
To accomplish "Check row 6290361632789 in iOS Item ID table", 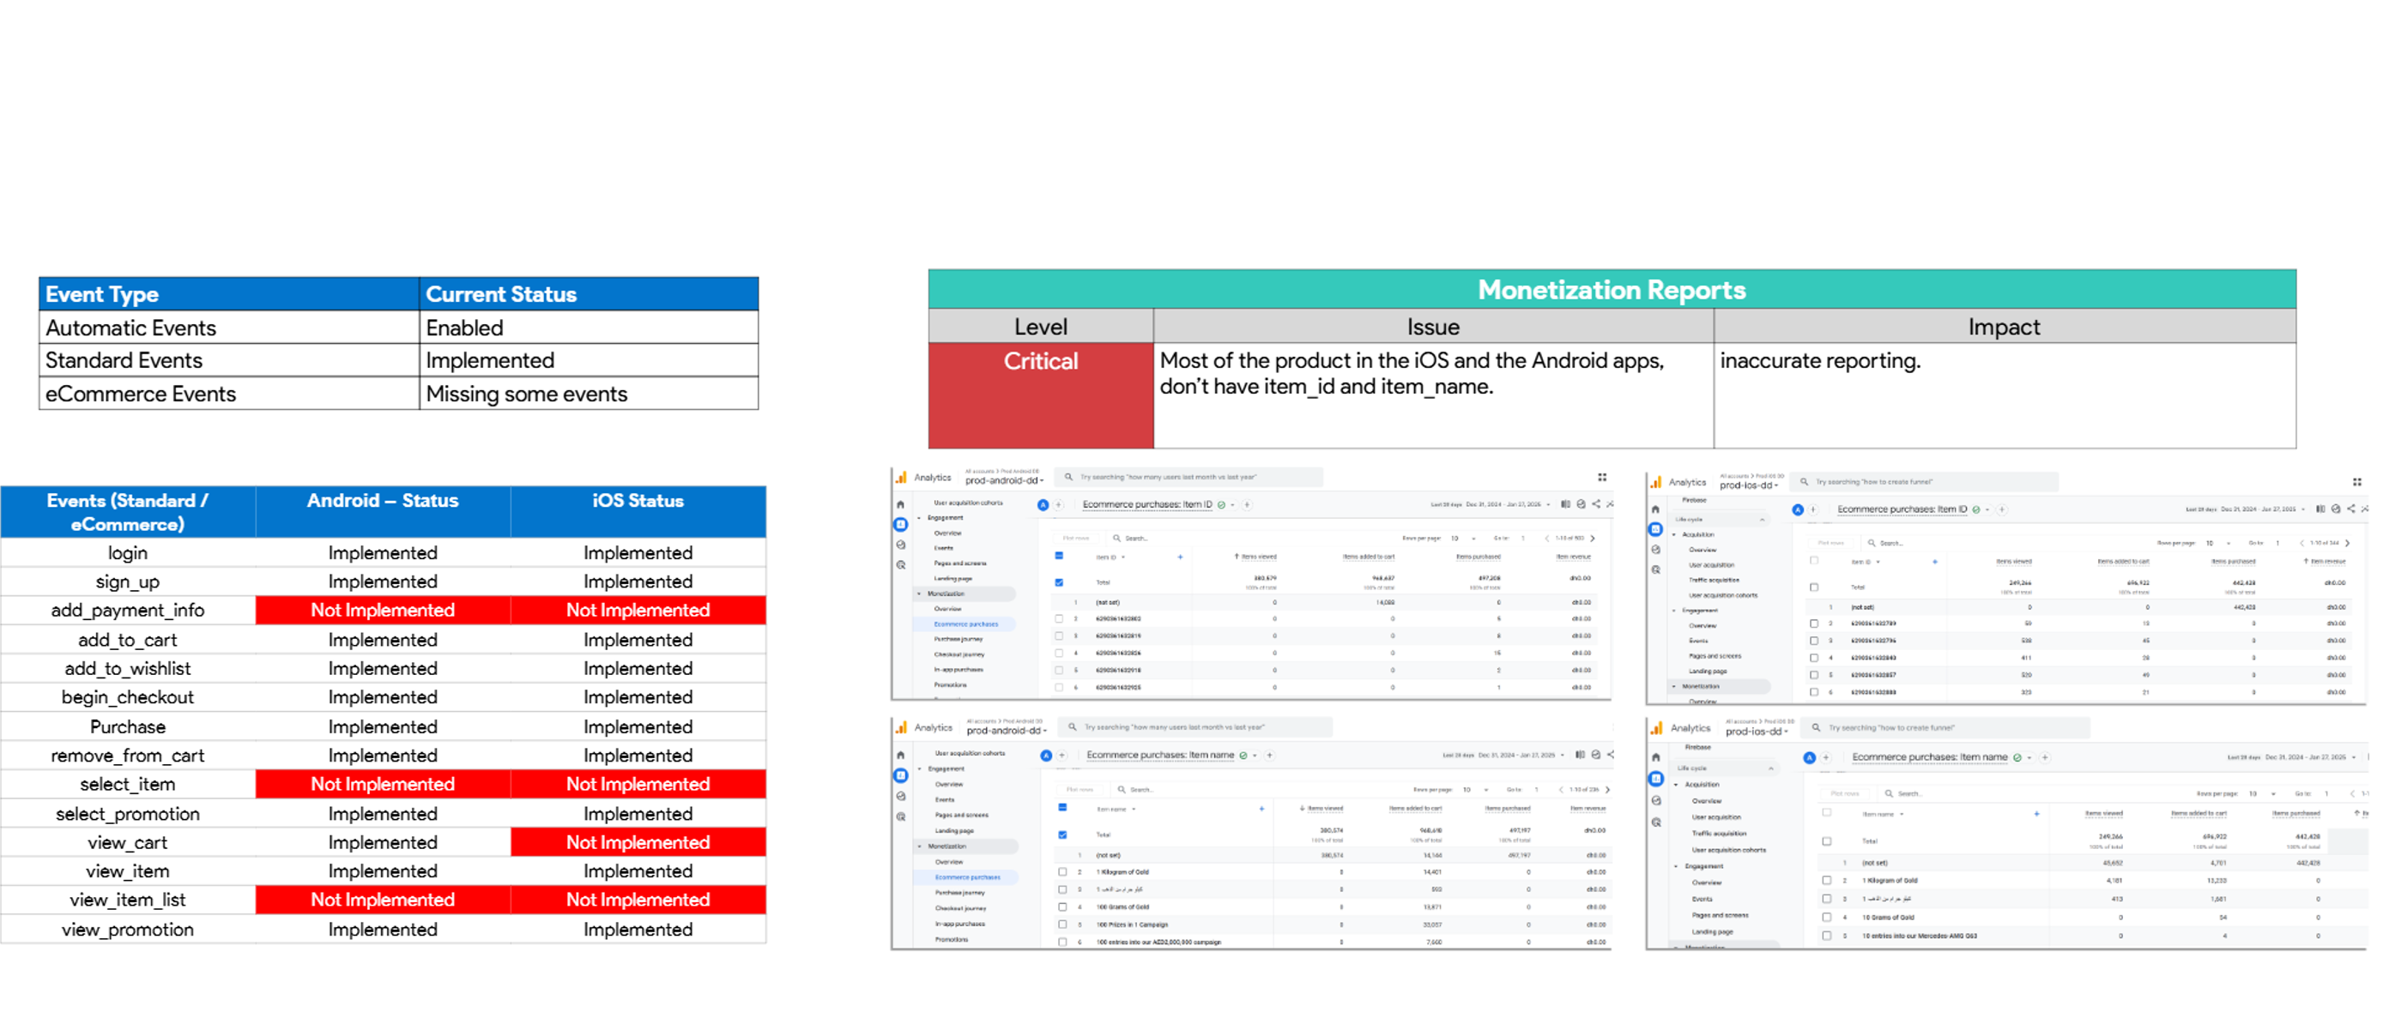I will [1813, 624].
